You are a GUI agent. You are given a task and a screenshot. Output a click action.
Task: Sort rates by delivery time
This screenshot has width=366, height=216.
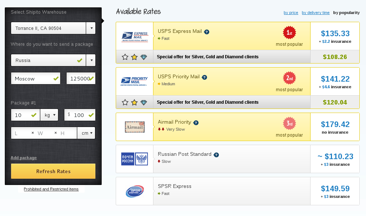[x=315, y=13]
